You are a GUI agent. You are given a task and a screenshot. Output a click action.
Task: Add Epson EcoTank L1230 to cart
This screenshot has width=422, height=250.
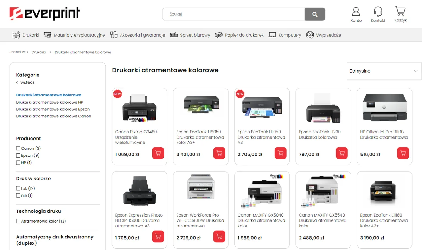point(342,153)
